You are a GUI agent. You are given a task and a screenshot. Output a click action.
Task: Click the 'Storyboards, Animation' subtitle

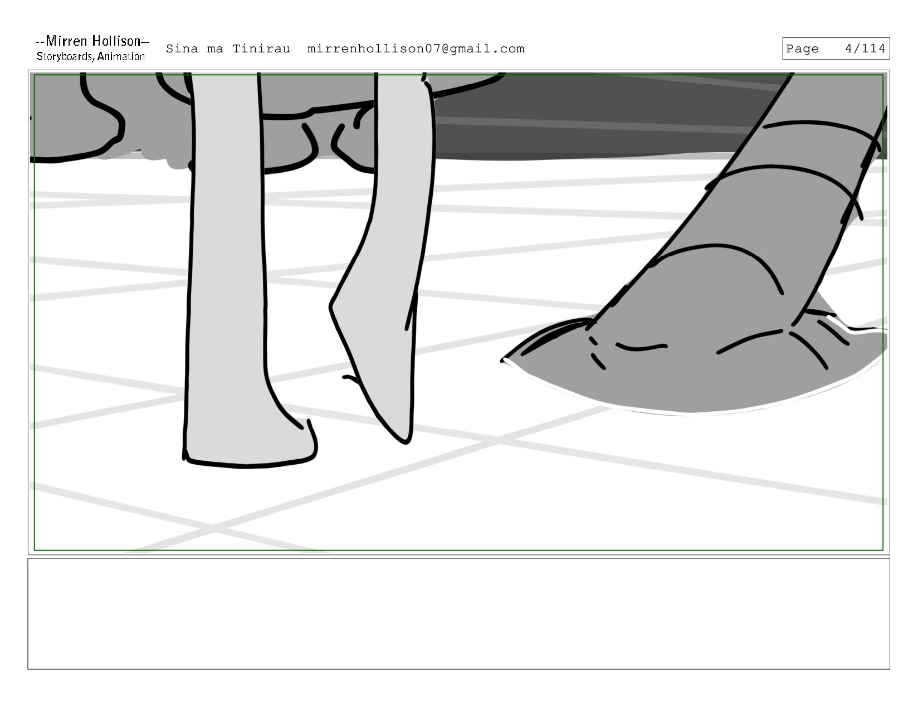click(x=91, y=56)
